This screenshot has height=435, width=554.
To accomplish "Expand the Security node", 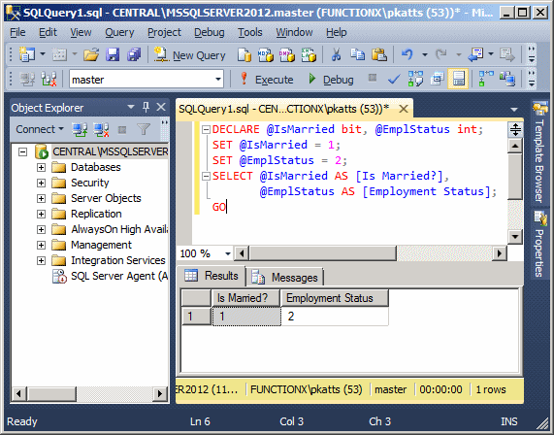I will pos(41,183).
